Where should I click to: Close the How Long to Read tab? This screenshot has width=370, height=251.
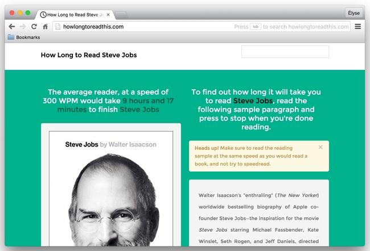108,15
